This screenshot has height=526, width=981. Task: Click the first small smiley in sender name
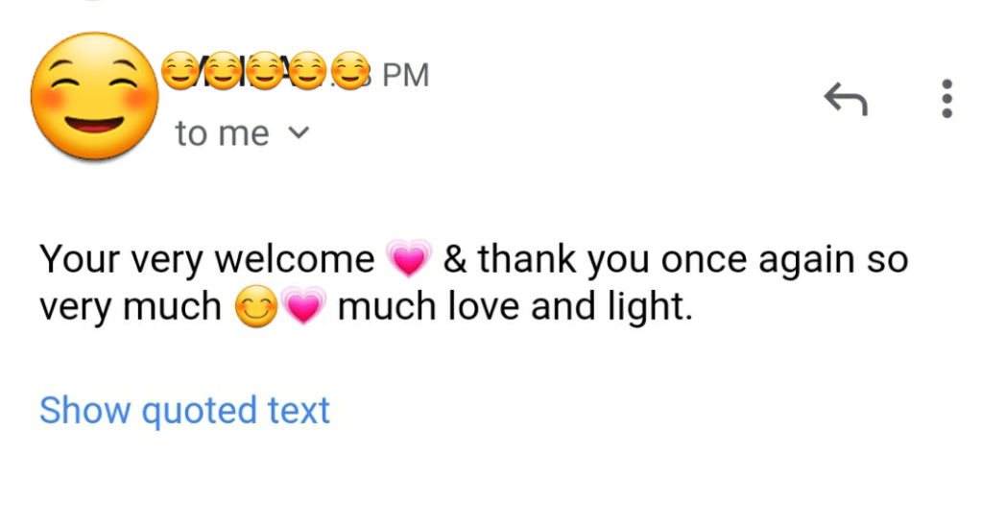pyautogui.click(x=179, y=72)
